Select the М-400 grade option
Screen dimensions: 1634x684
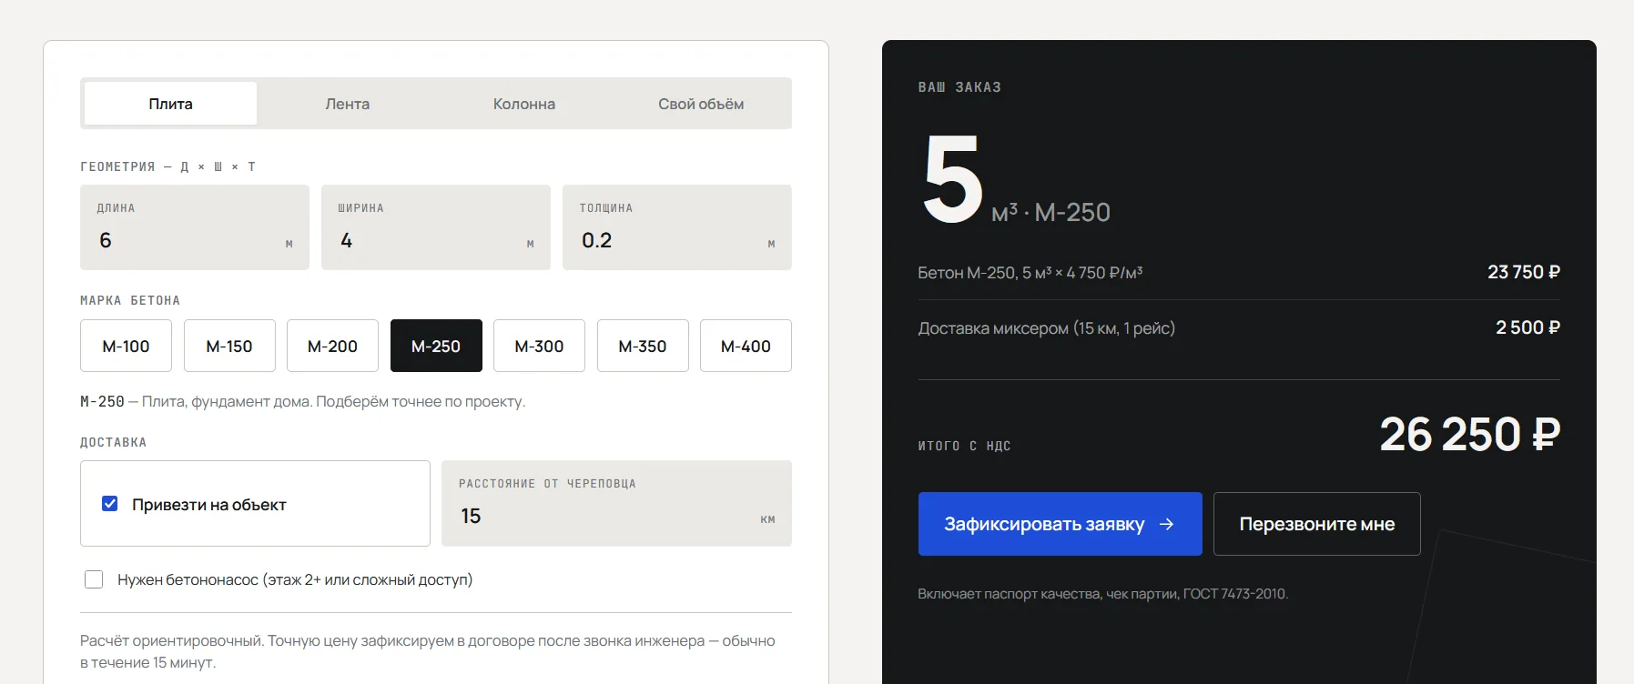746,346
